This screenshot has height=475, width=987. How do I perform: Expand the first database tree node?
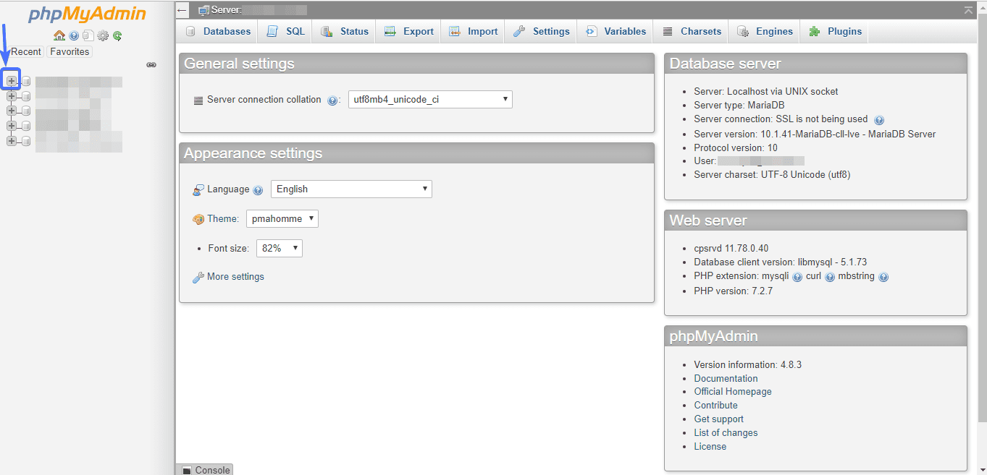pyautogui.click(x=11, y=81)
